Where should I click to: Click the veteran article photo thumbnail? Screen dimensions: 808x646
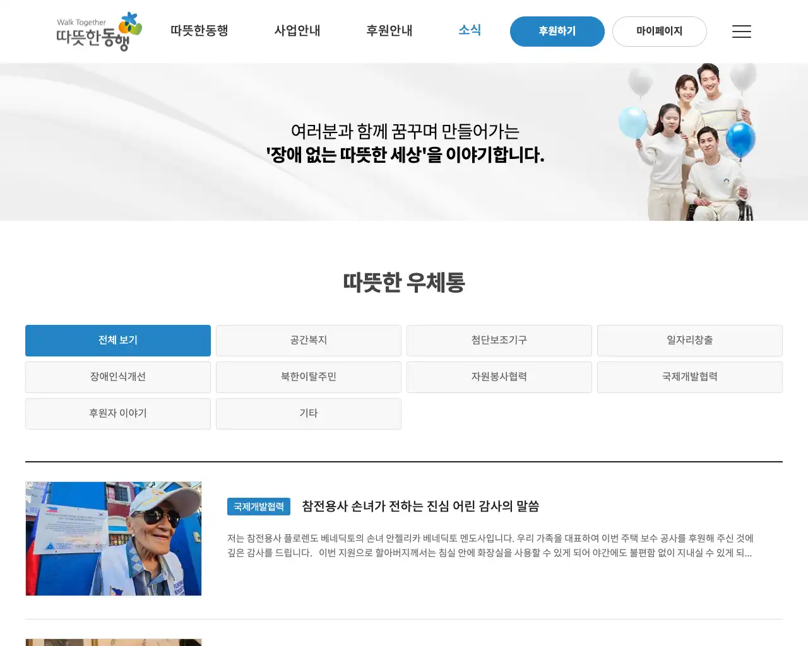[x=113, y=538]
